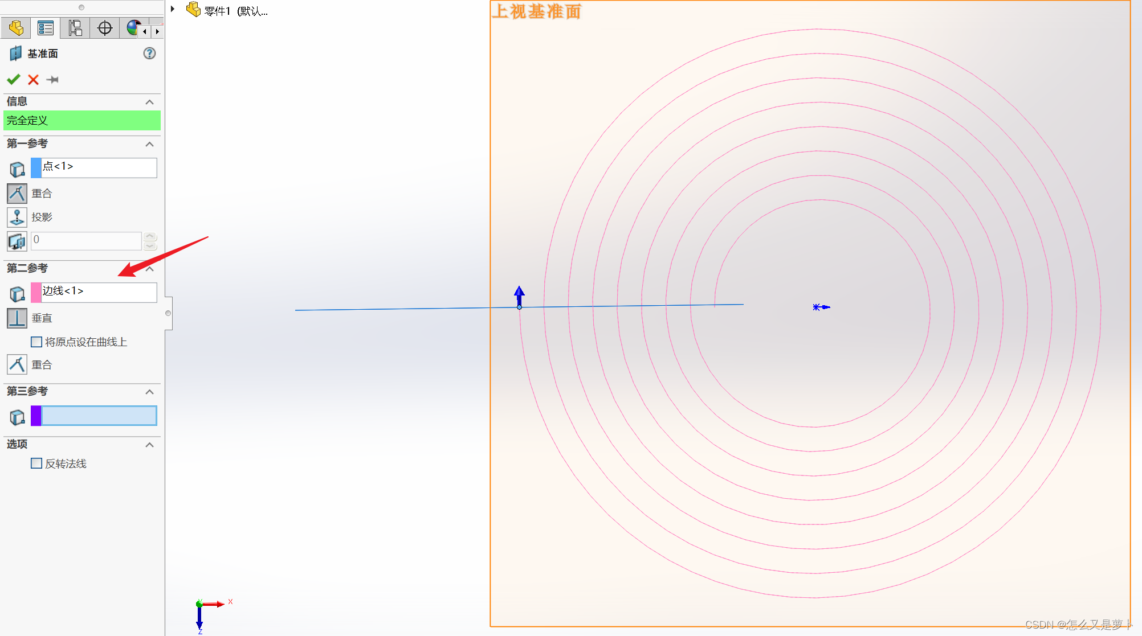1142x636 pixels.
Task: Switch to the PropertyManager tab
Action: 45,28
